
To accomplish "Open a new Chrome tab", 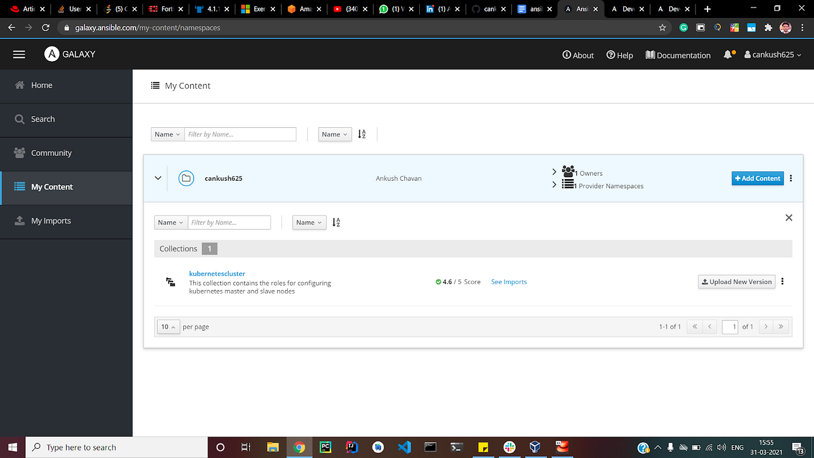I will [707, 9].
